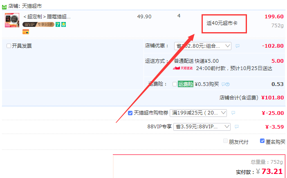Screen dimensions: 287x178
Task: Click the estimated delivery 预计10月25日送达 text
Action: pos(251,68)
